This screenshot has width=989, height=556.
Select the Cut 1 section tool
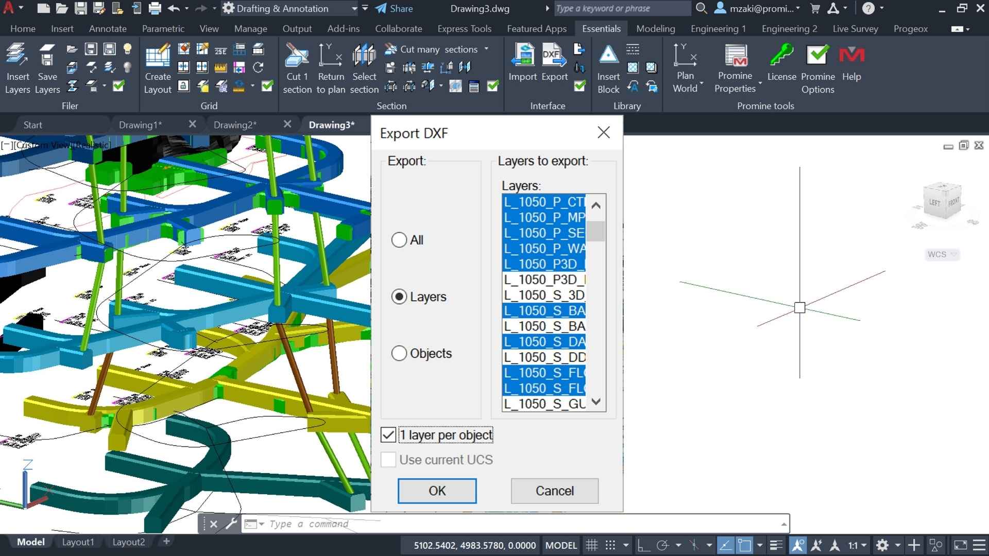coord(297,56)
